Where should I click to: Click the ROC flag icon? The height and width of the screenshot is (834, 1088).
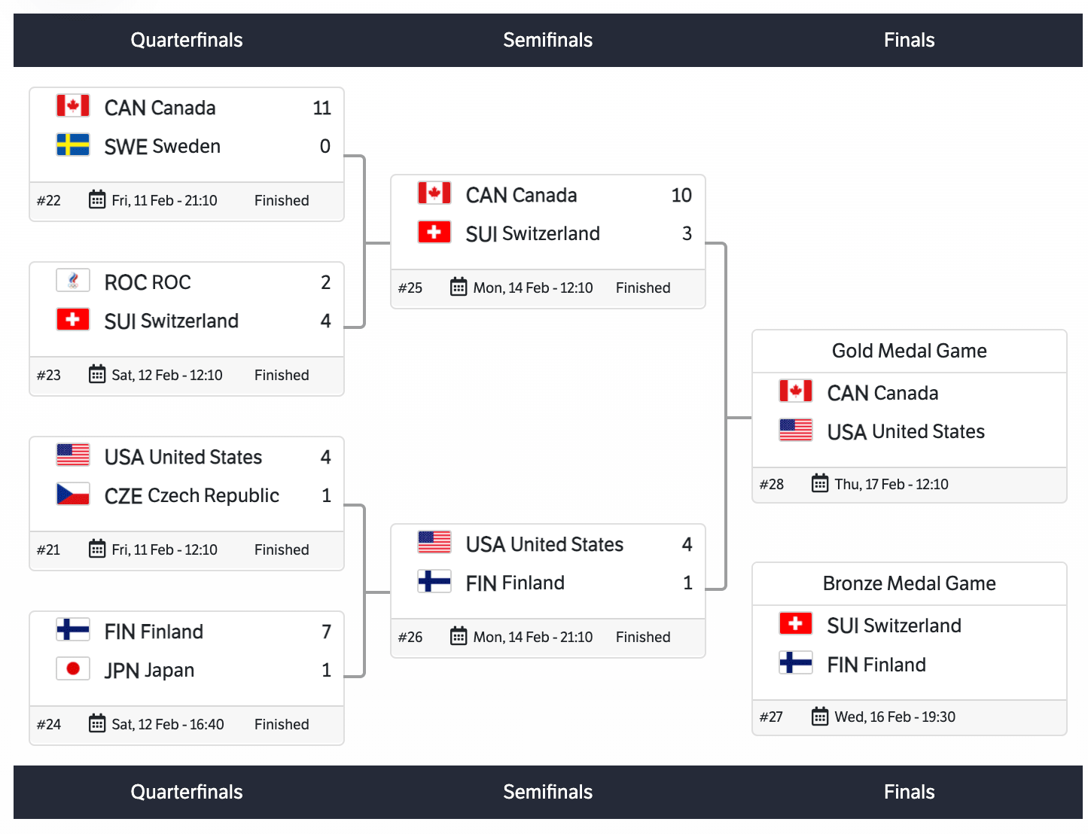[x=73, y=281]
